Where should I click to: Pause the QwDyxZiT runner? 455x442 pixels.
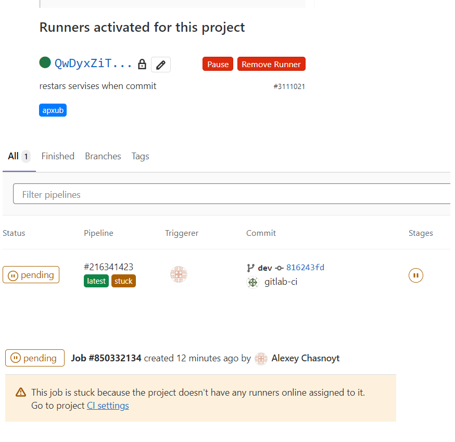[x=218, y=64]
